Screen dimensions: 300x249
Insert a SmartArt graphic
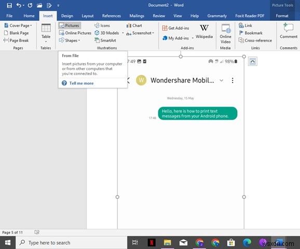coord(105,40)
